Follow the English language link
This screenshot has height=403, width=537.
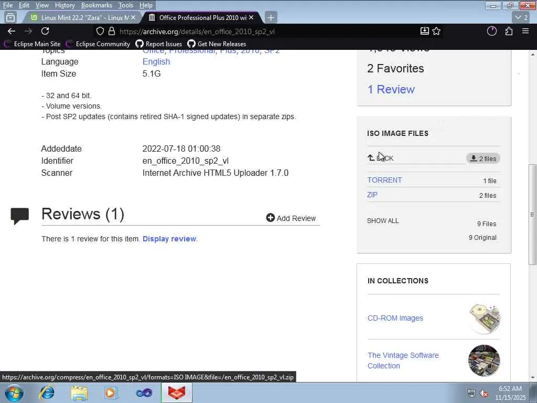tap(156, 62)
